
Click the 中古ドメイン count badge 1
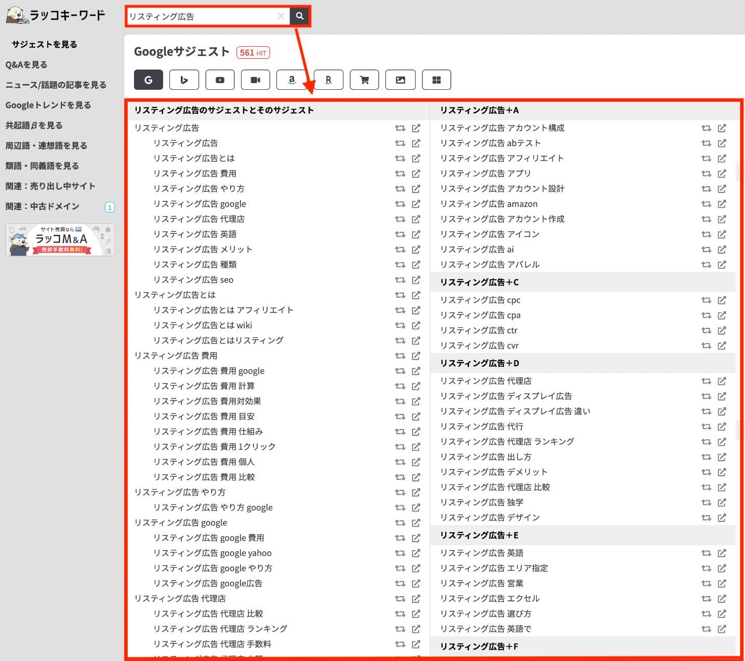pyautogui.click(x=110, y=208)
